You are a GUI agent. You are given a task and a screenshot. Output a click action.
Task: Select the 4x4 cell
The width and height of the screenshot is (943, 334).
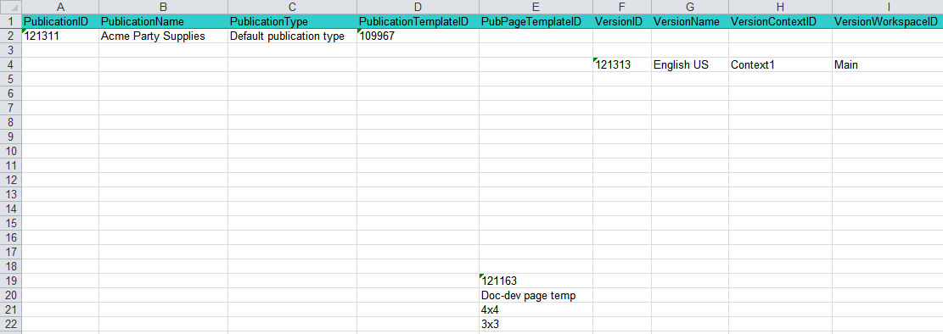click(x=536, y=310)
